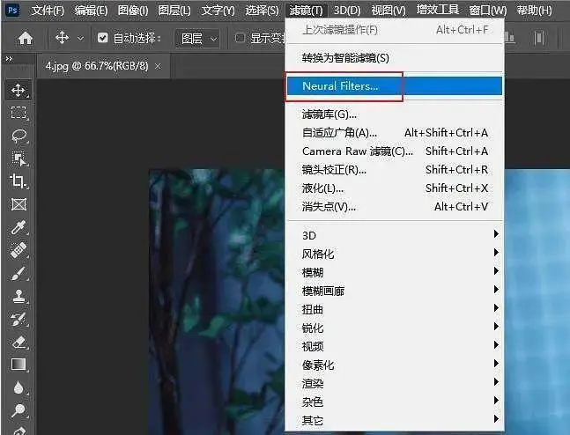
Task: Click the Home icon in options bar
Action: click(26, 39)
